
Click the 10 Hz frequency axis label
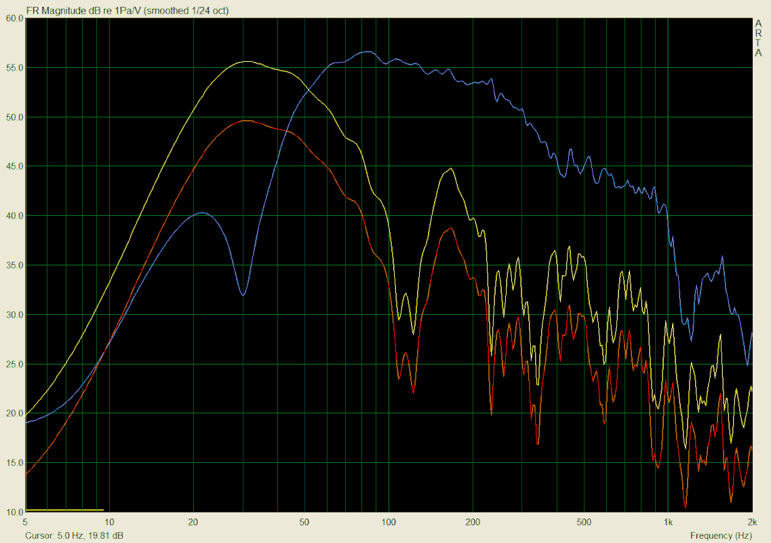pos(109,522)
